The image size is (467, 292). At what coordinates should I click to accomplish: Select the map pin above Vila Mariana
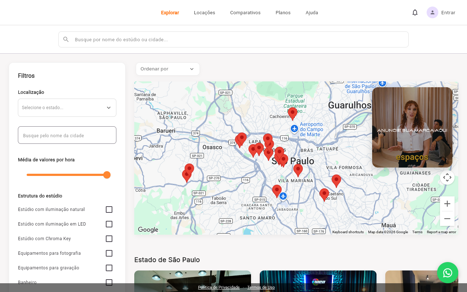pyautogui.click(x=298, y=170)
